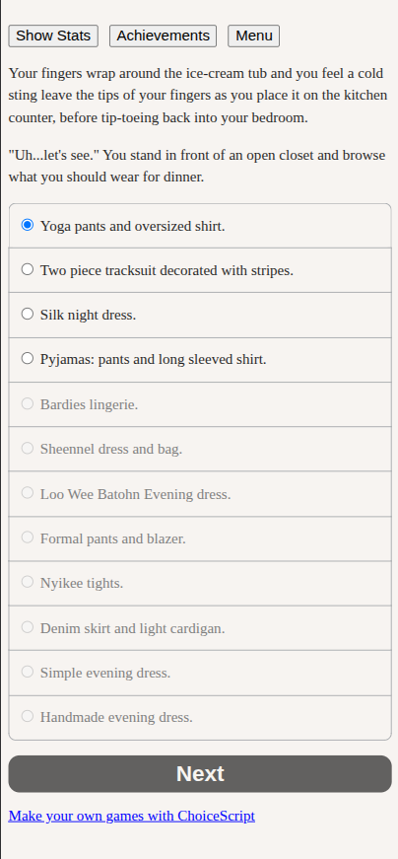Screen dimensions: 398x859
Task: Select Denim skirt and light cardigan
Action: (x=200, y=628)
